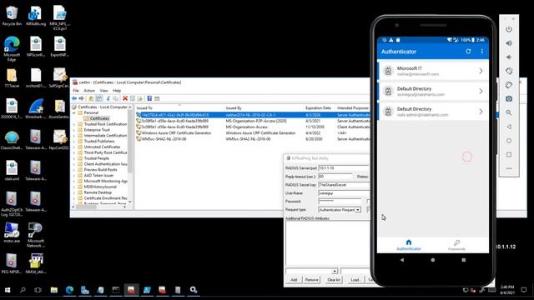Switch to the Authenticator bottom tab
This screenshot has height=300, width=534.
pos(409,245)
